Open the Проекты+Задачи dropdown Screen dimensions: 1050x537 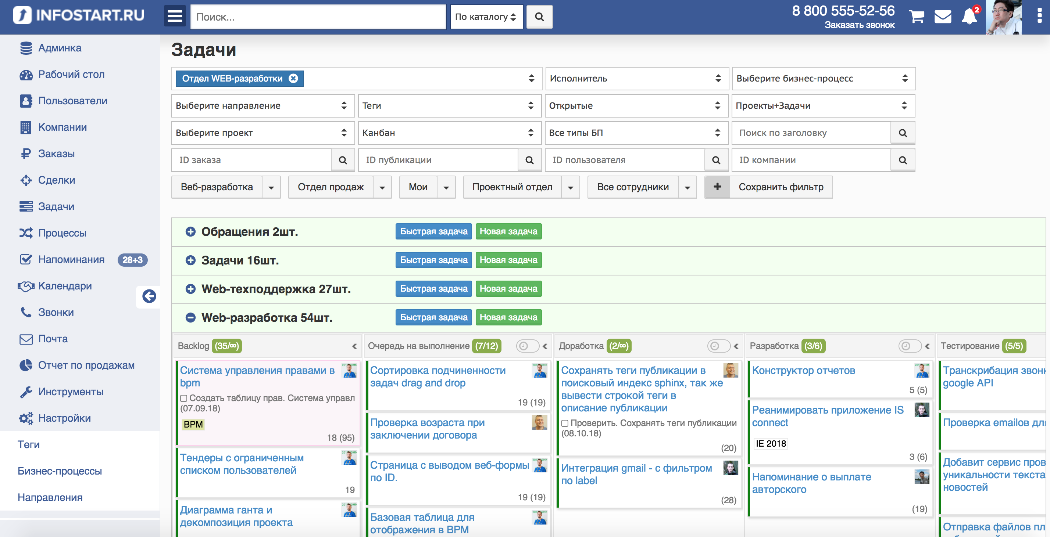[823, 105]
